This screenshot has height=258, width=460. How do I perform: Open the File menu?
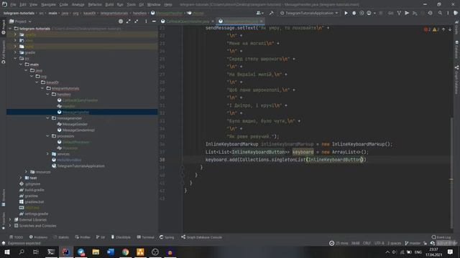pos(13,5)
